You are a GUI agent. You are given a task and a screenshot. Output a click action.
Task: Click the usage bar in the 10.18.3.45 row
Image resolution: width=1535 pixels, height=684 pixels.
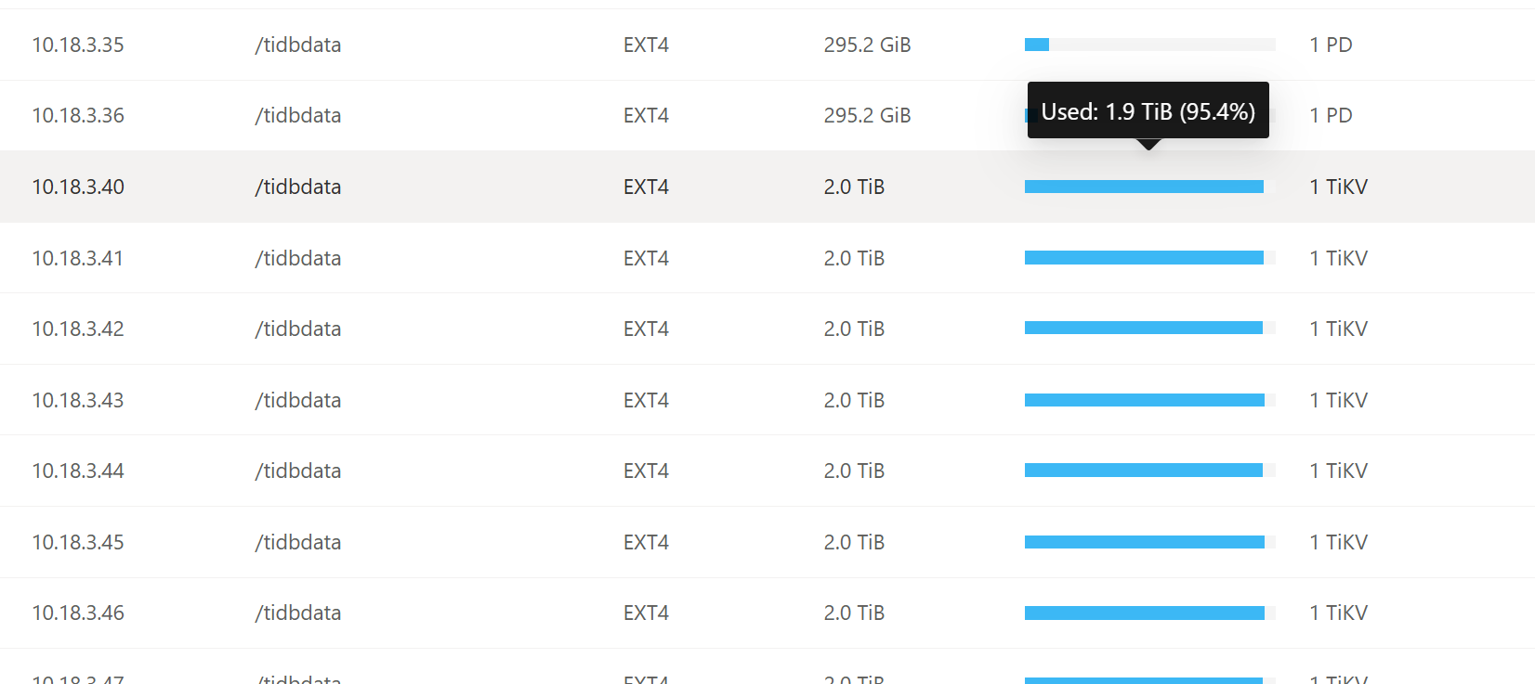[x=1149, y=542]
